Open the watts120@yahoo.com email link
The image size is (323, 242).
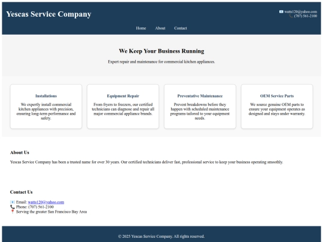(46, 203)
